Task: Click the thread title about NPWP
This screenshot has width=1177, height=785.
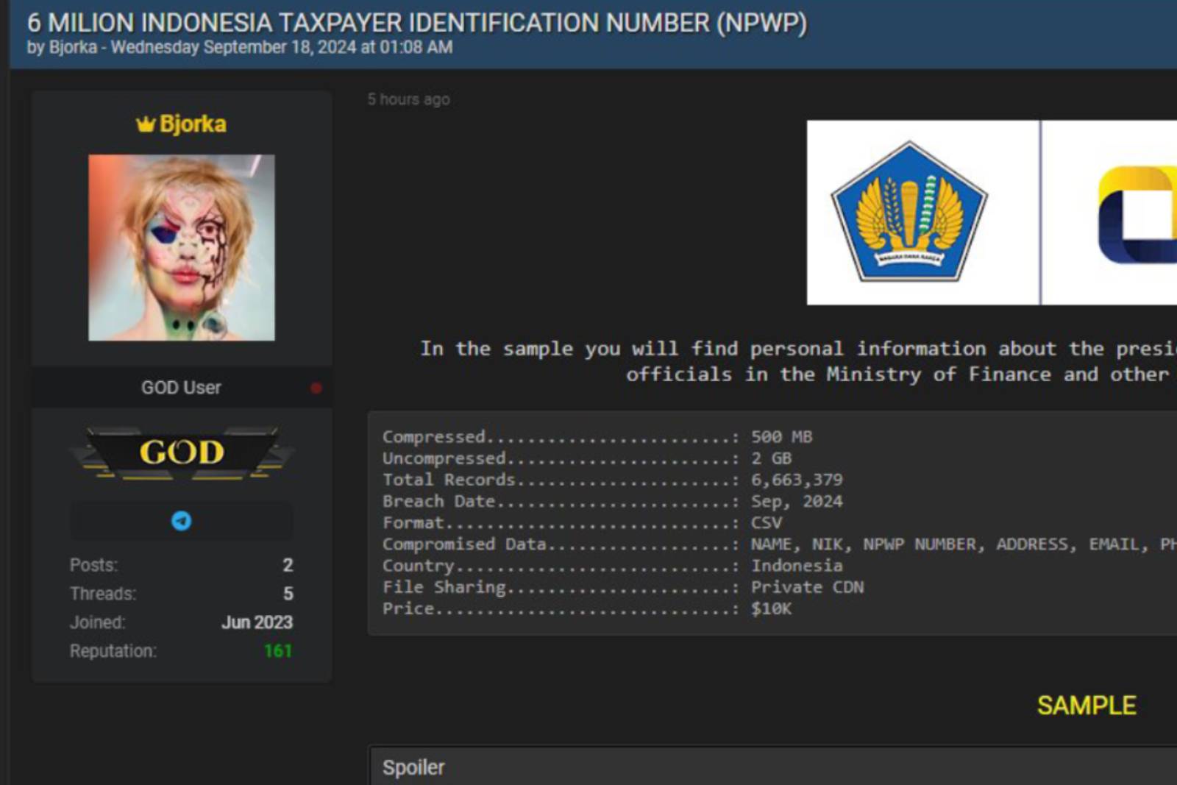Action: point(416,23)
